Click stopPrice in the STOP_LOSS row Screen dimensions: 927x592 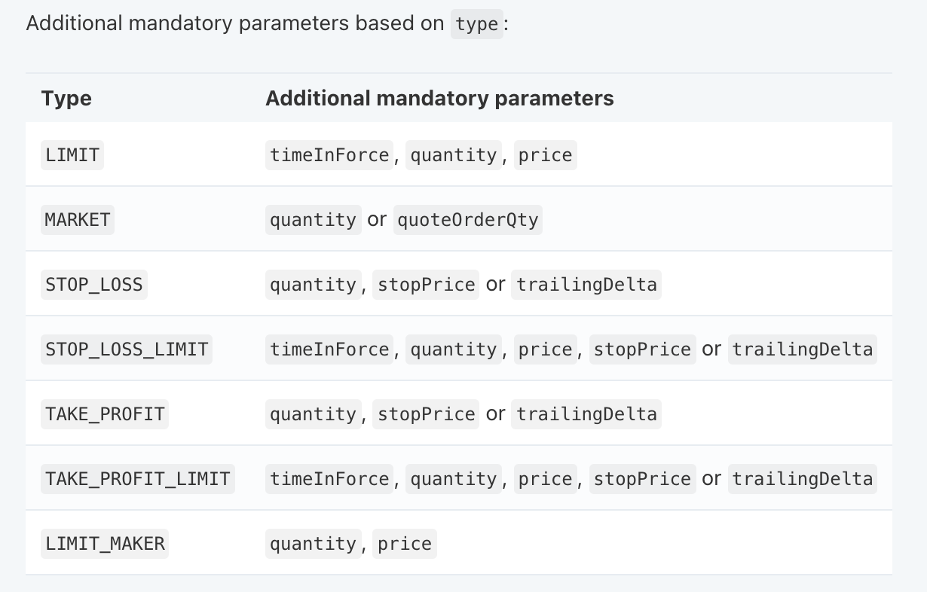pos(427,285)
